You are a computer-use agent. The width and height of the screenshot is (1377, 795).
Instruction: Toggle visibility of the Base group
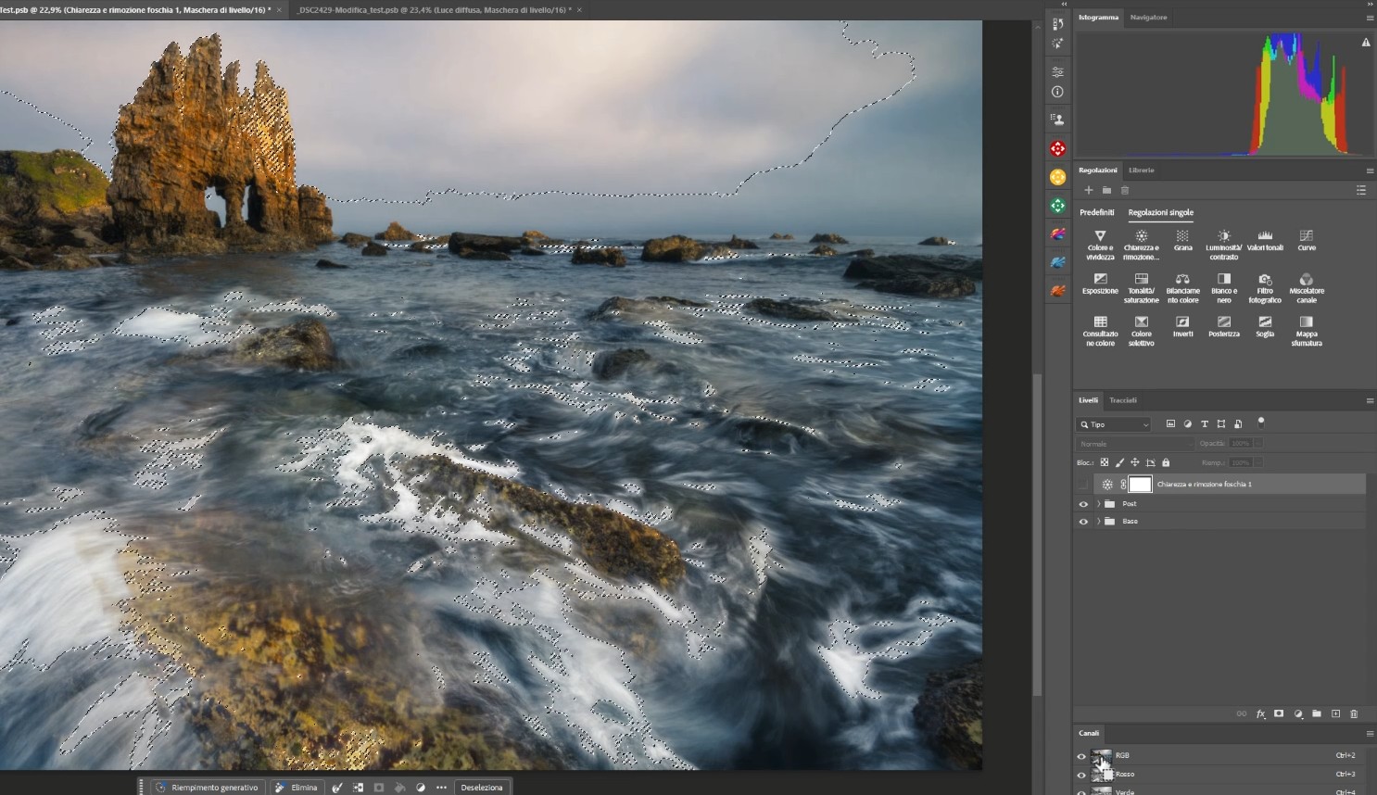point(1083,522)
